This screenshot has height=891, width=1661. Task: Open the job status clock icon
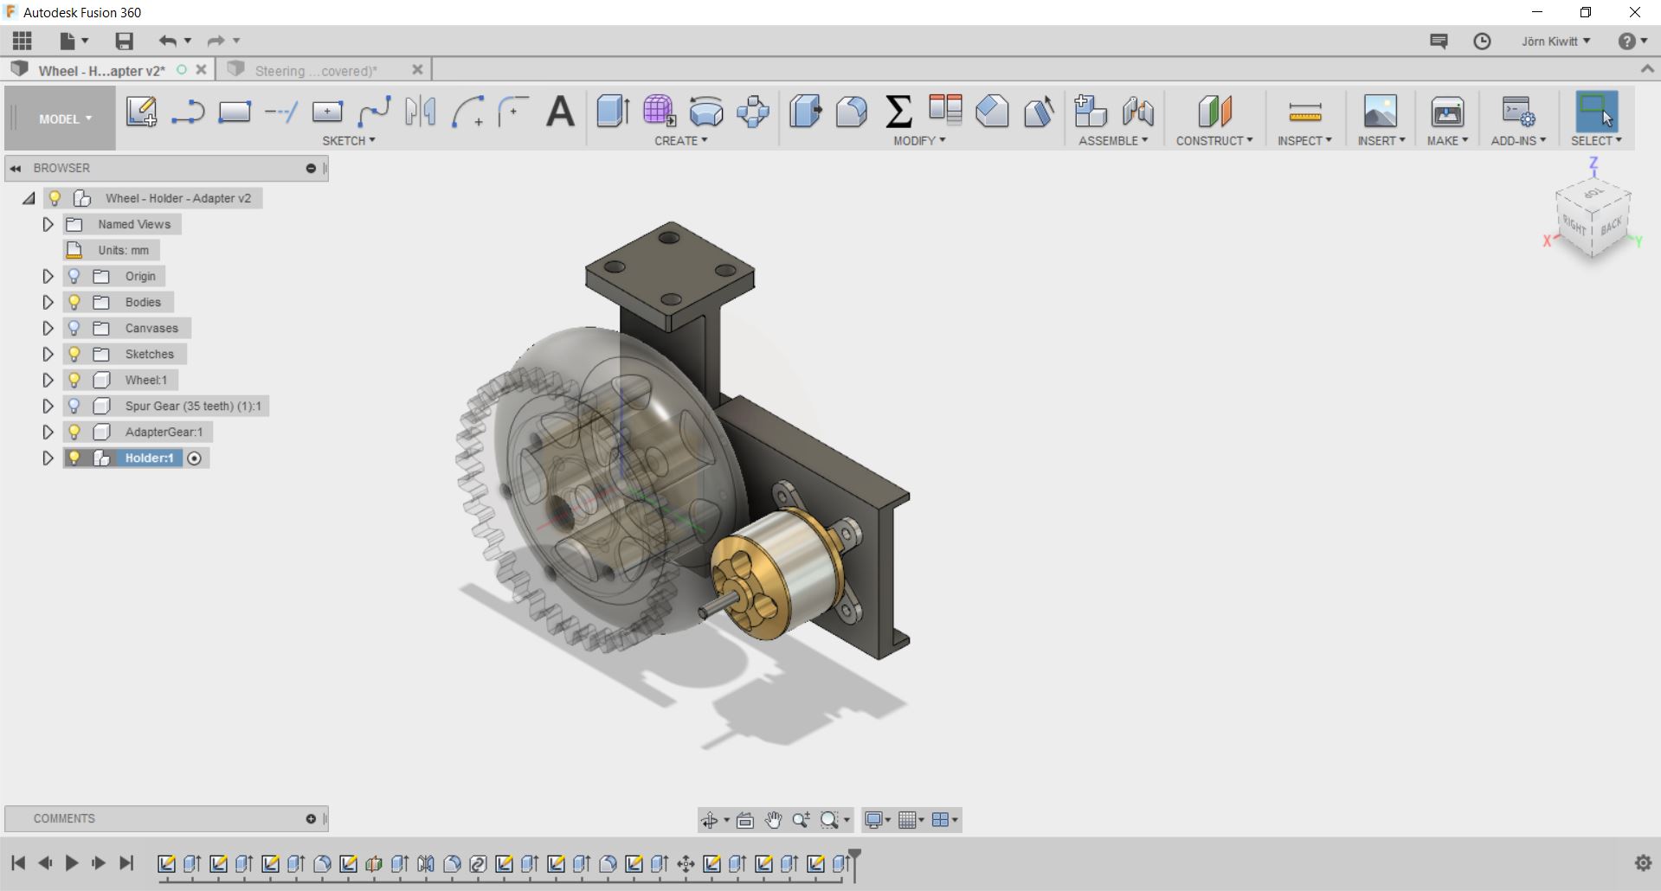tap(1482, 42)
